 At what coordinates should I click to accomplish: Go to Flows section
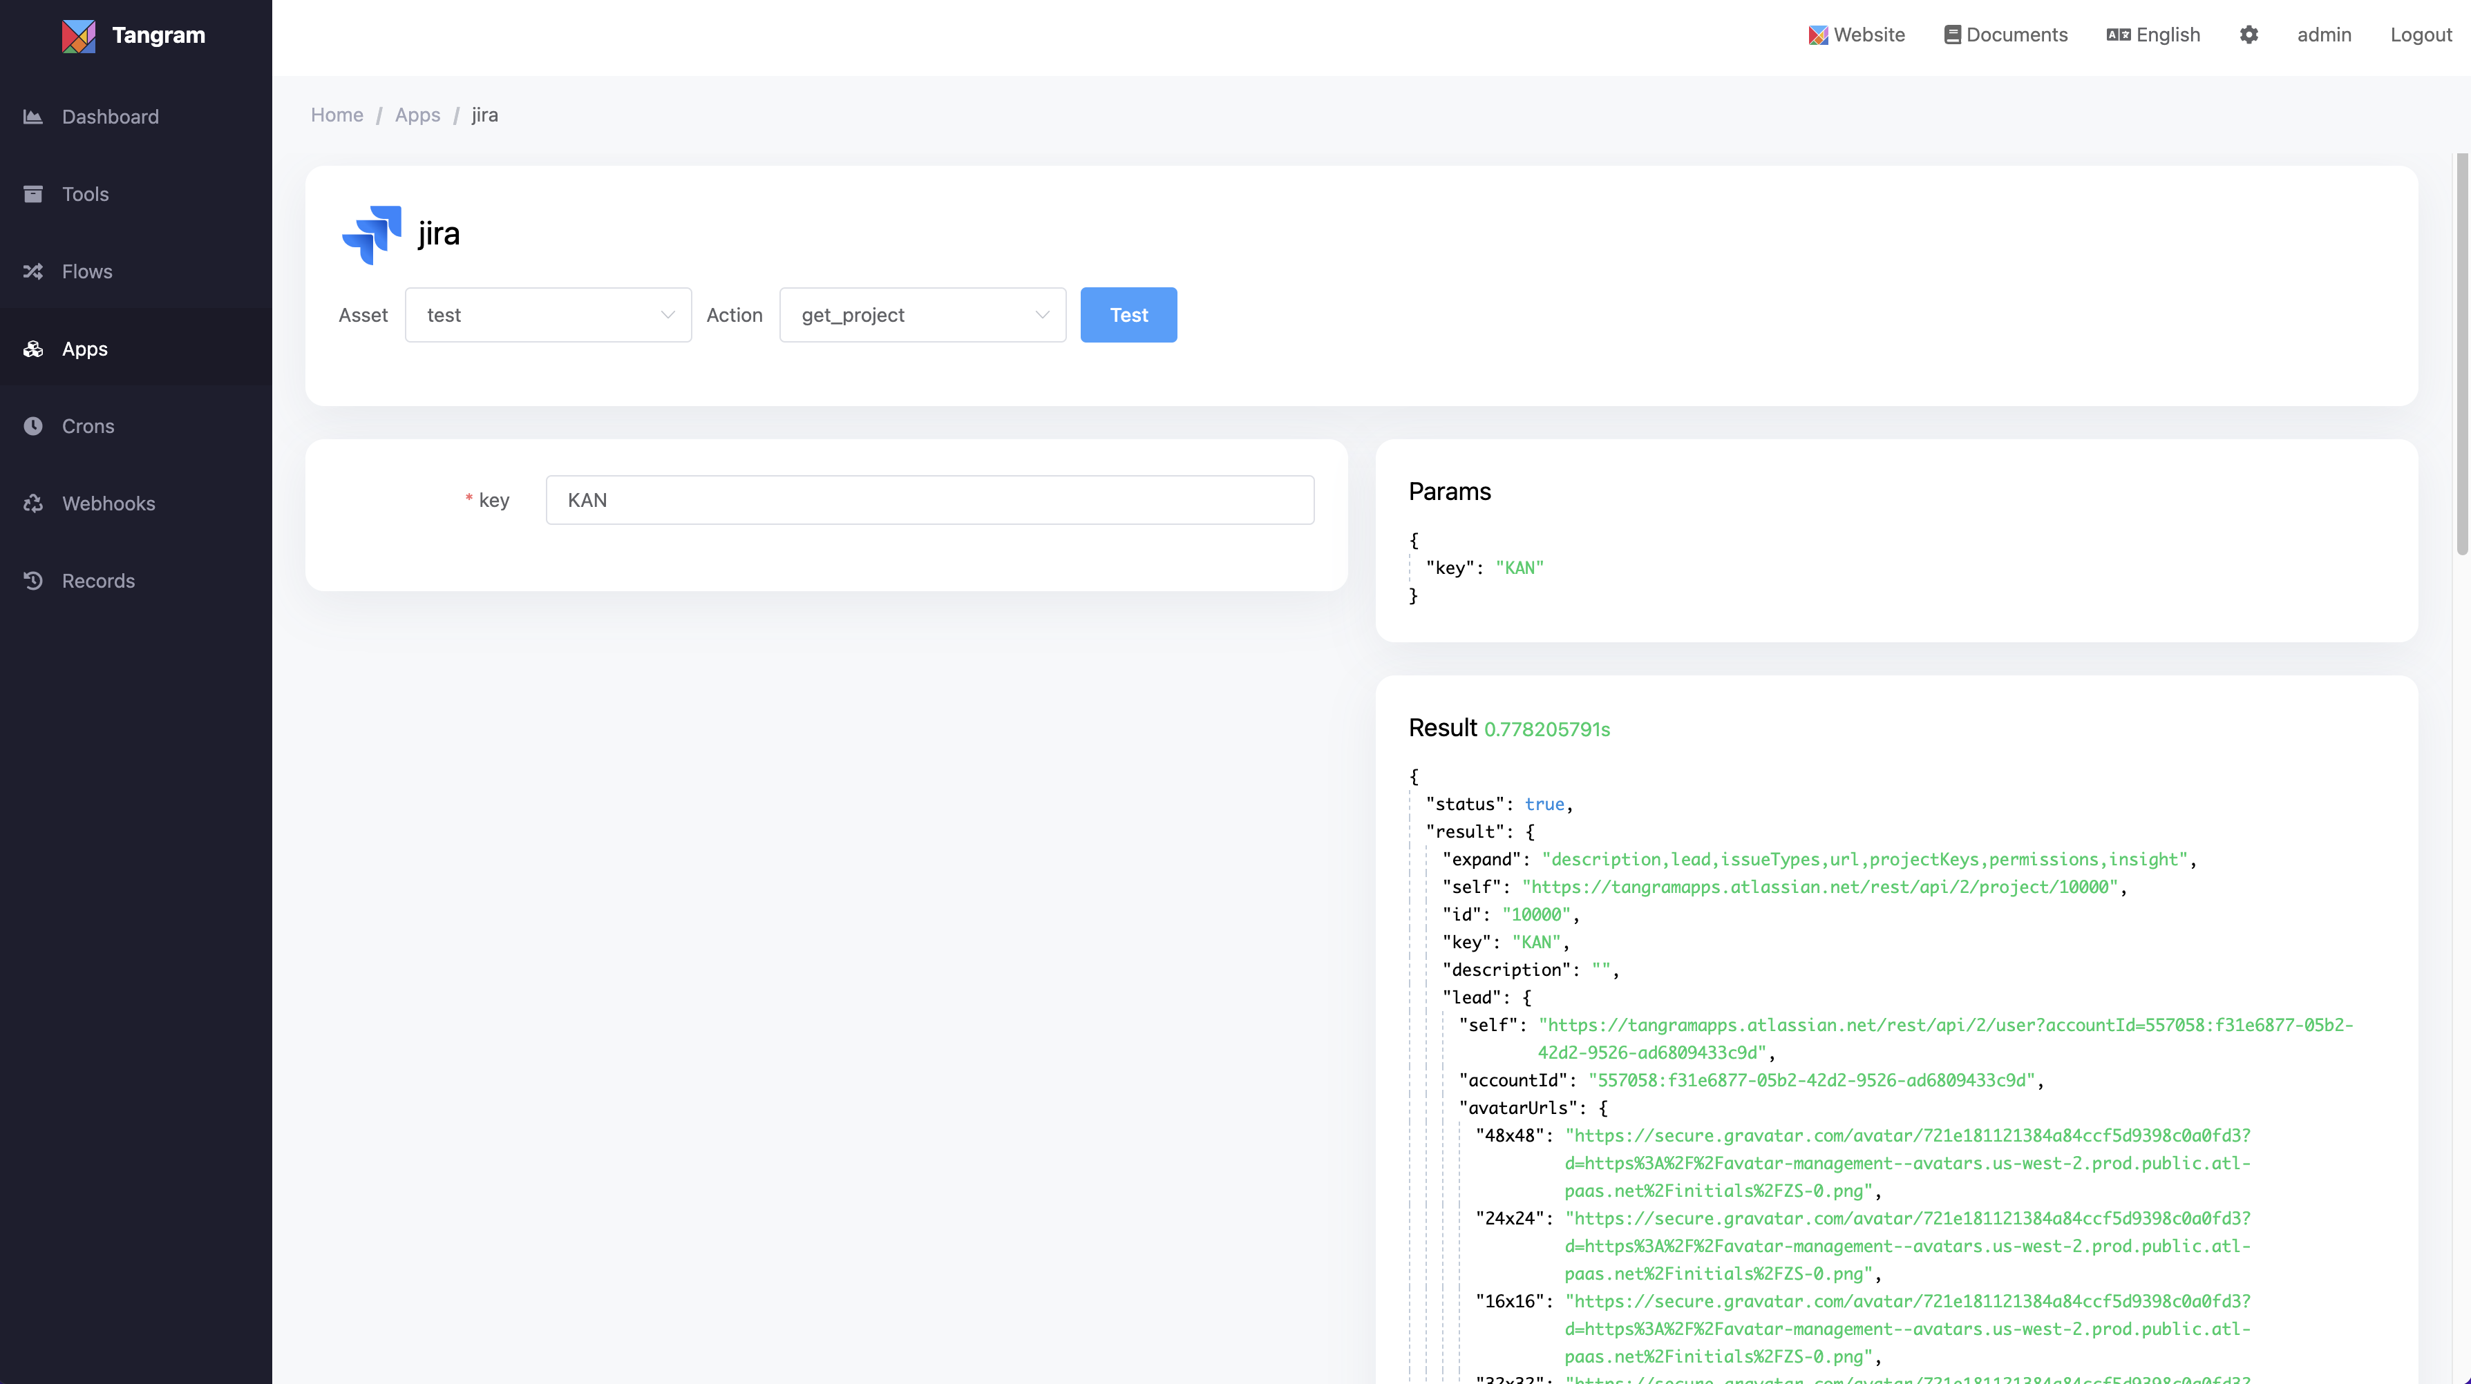click(136, 272)
